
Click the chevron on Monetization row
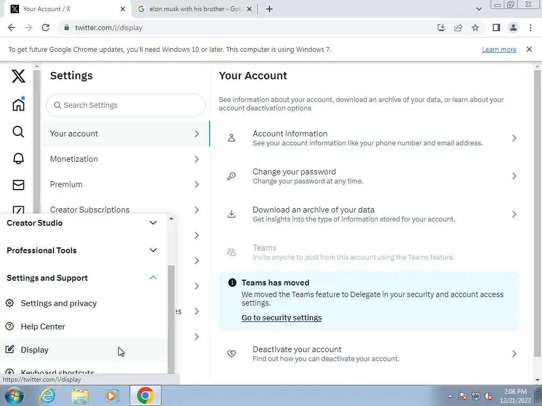pos(197,159)
